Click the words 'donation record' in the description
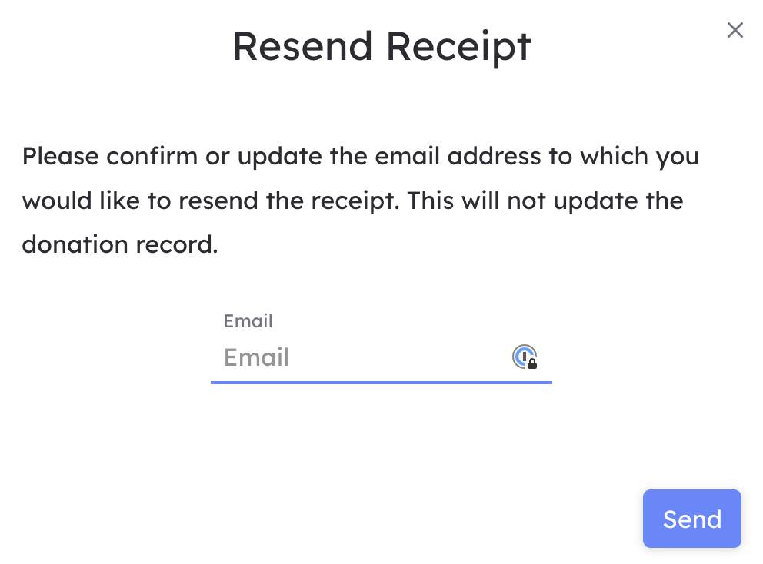This screenshot has height=564, width=763. pyautogui.click(x=118, y=244)
